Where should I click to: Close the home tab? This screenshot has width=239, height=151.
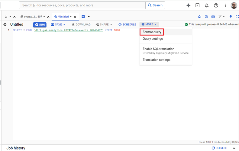click(x=15, y=17)
